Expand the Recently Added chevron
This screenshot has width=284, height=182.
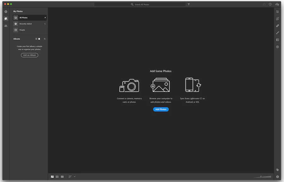pos(45,24)
